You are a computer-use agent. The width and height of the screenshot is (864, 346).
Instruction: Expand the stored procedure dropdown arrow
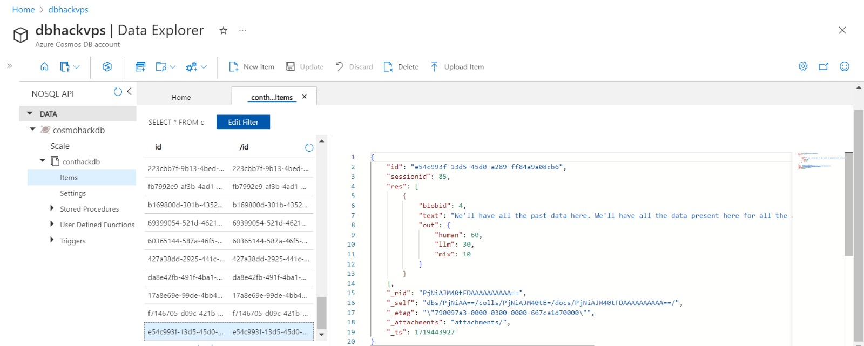[x=204, y=67]
